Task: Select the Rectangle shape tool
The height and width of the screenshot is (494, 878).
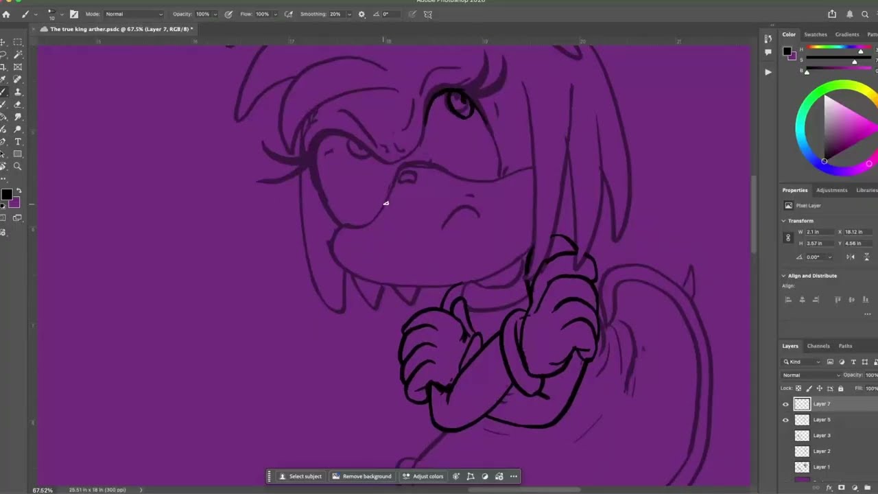Action: tap(18, 154)
